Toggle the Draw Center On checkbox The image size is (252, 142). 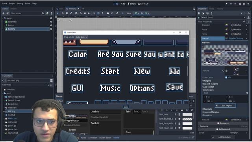(226, 77)
